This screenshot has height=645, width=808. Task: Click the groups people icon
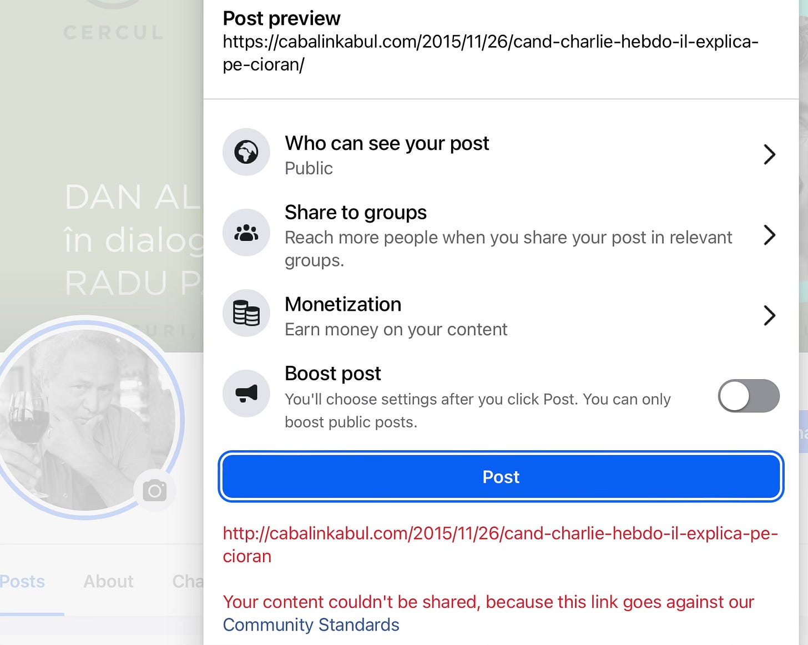tap(246, 233)
